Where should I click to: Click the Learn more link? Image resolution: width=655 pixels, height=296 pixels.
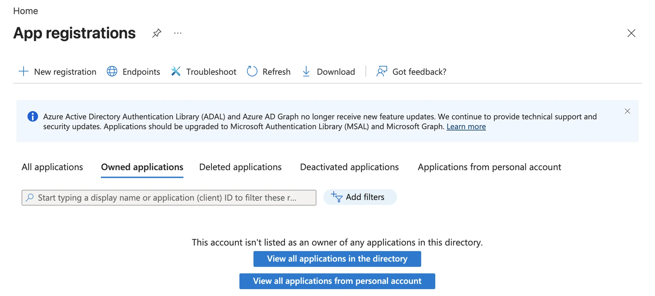[x=466, y=127]
